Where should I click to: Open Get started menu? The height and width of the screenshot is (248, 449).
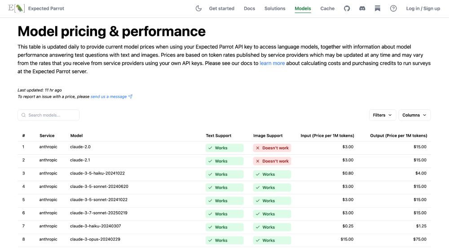(222, 9)
